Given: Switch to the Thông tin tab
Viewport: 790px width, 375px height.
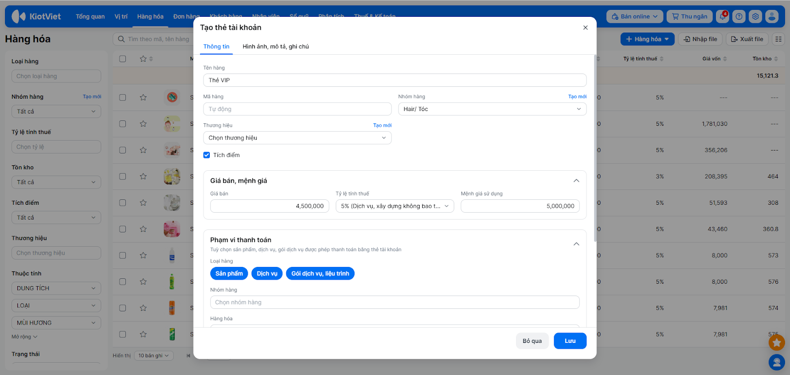Looking at the screenshot, I should [x=216, y=46].
